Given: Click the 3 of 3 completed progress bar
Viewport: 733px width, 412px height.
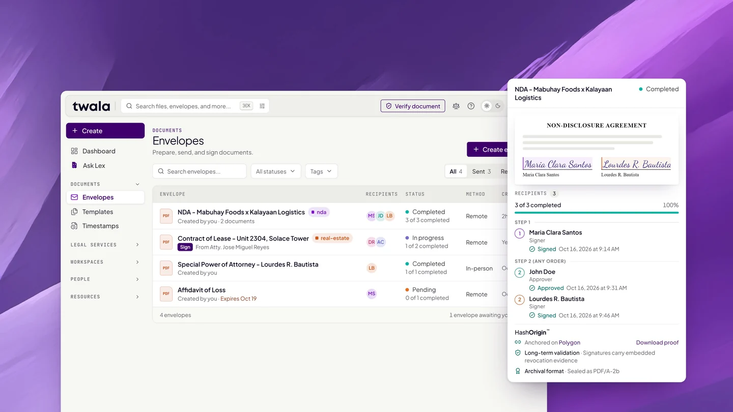Looking at the screenshot, I should (597, 213).
